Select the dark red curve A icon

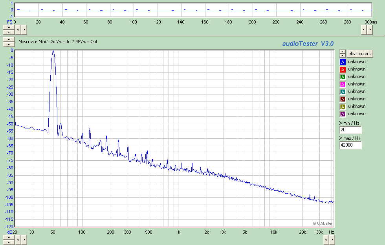[x=343, y=99]
